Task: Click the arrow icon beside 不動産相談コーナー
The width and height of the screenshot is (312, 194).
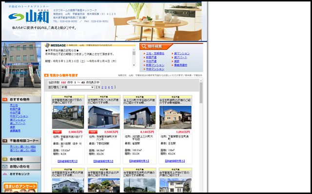Action: (x=5, y=141)
